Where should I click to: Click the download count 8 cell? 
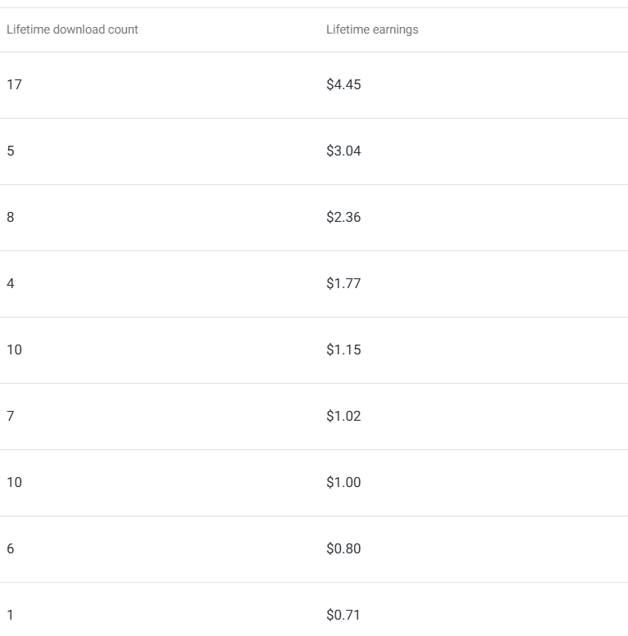pyautogui.click(x=11, y=217)
